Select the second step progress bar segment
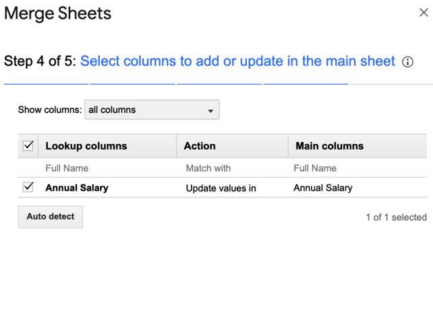The image size is (433, 320). pyautogui.click(x=133, y=84)
